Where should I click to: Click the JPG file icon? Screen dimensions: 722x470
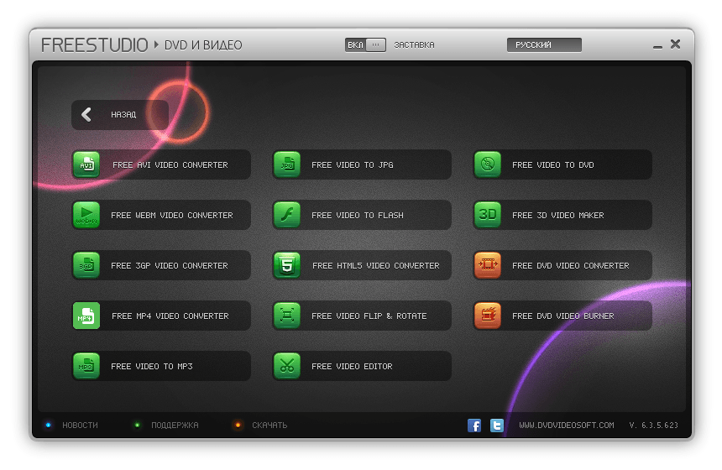(287, 164)
